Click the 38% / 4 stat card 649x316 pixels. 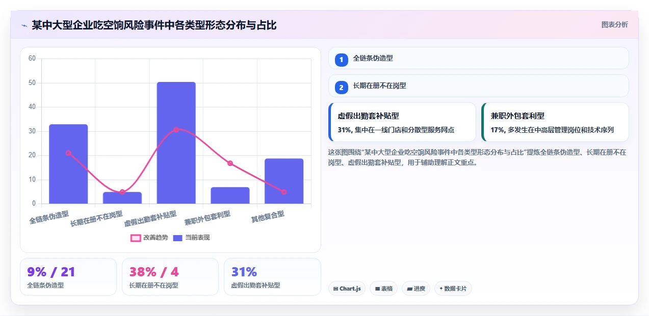click(x=170, y=277)
